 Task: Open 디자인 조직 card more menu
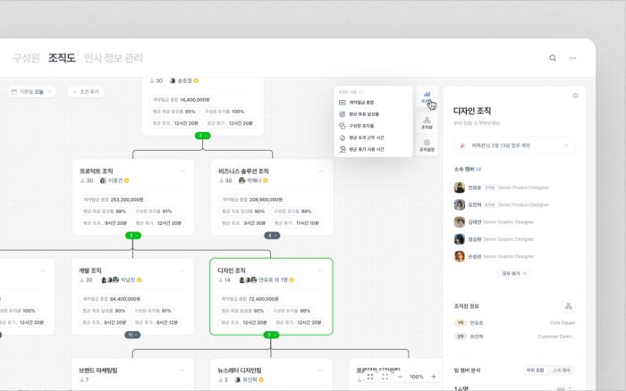click(320, 270)
